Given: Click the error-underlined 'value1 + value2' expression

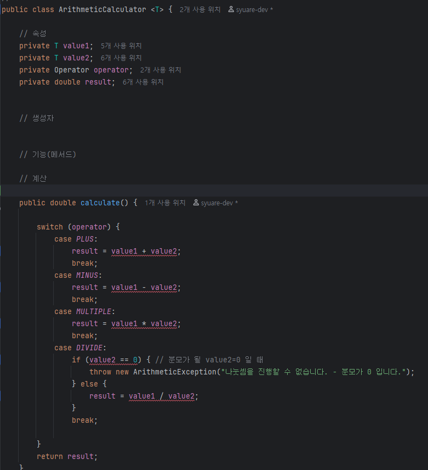Looking at the screenshot, I should [144, 251].
